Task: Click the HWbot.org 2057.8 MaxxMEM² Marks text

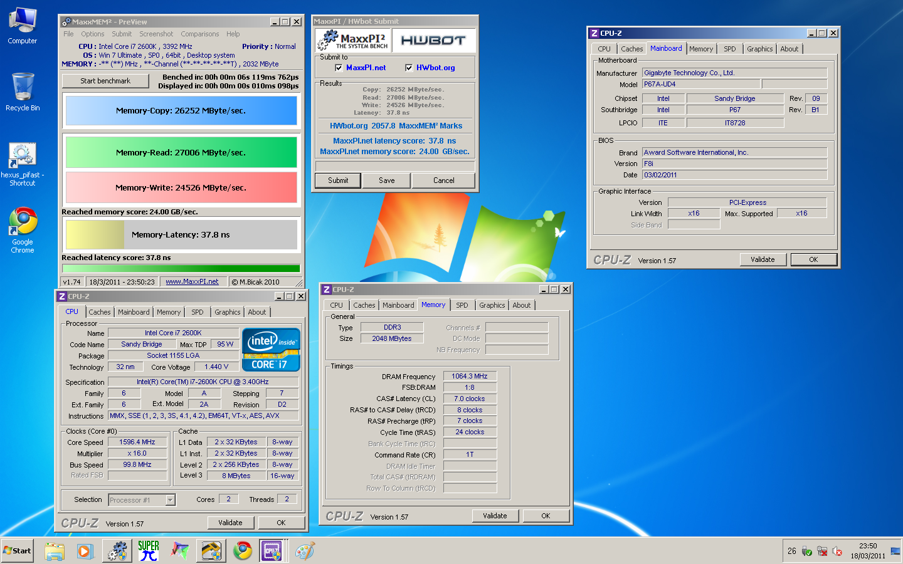Action: point(396,126)
